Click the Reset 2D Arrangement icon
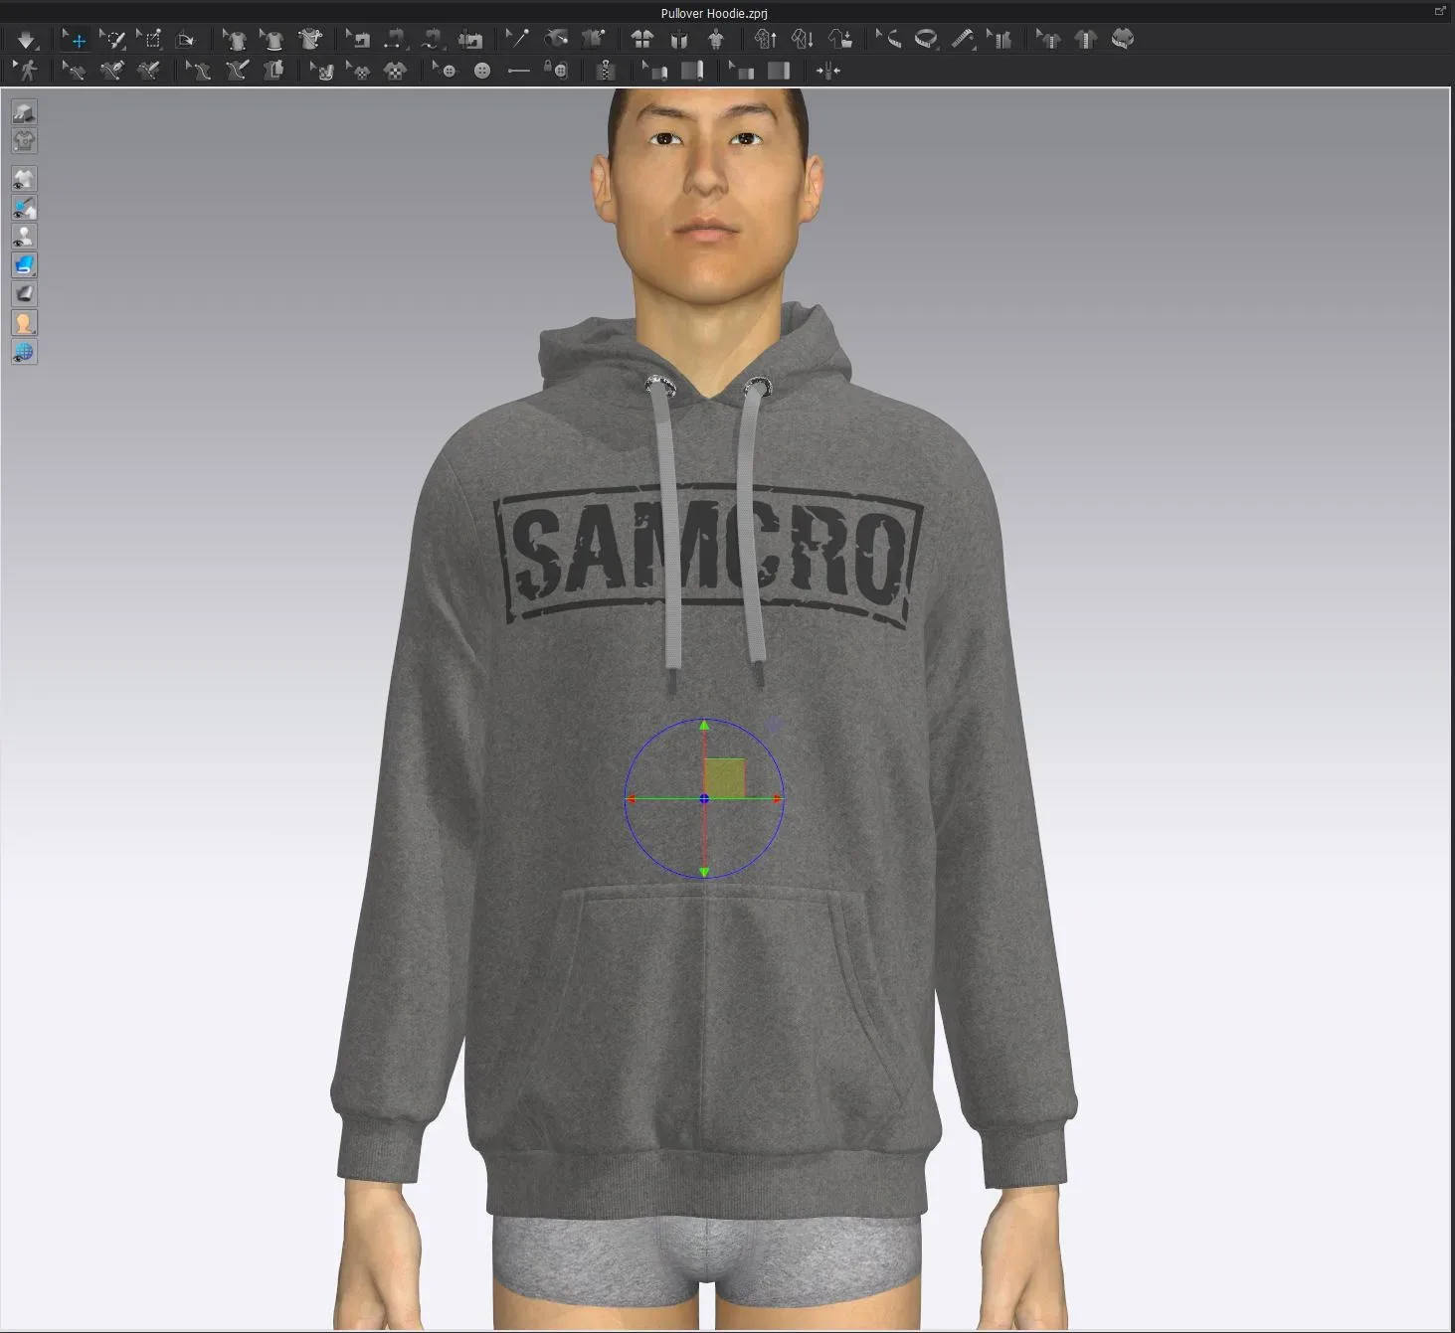This screenshot has width=1455, height=1333. (x=642, y=40)
